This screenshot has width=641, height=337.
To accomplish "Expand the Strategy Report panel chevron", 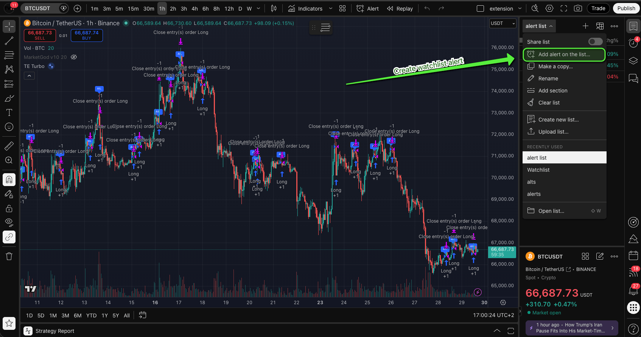I will click(497, 331).
